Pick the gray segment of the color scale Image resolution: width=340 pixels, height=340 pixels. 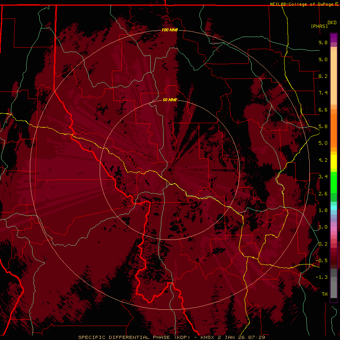coord(334,283)
